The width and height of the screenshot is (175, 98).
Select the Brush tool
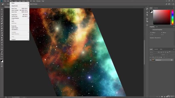coord(2,26)
